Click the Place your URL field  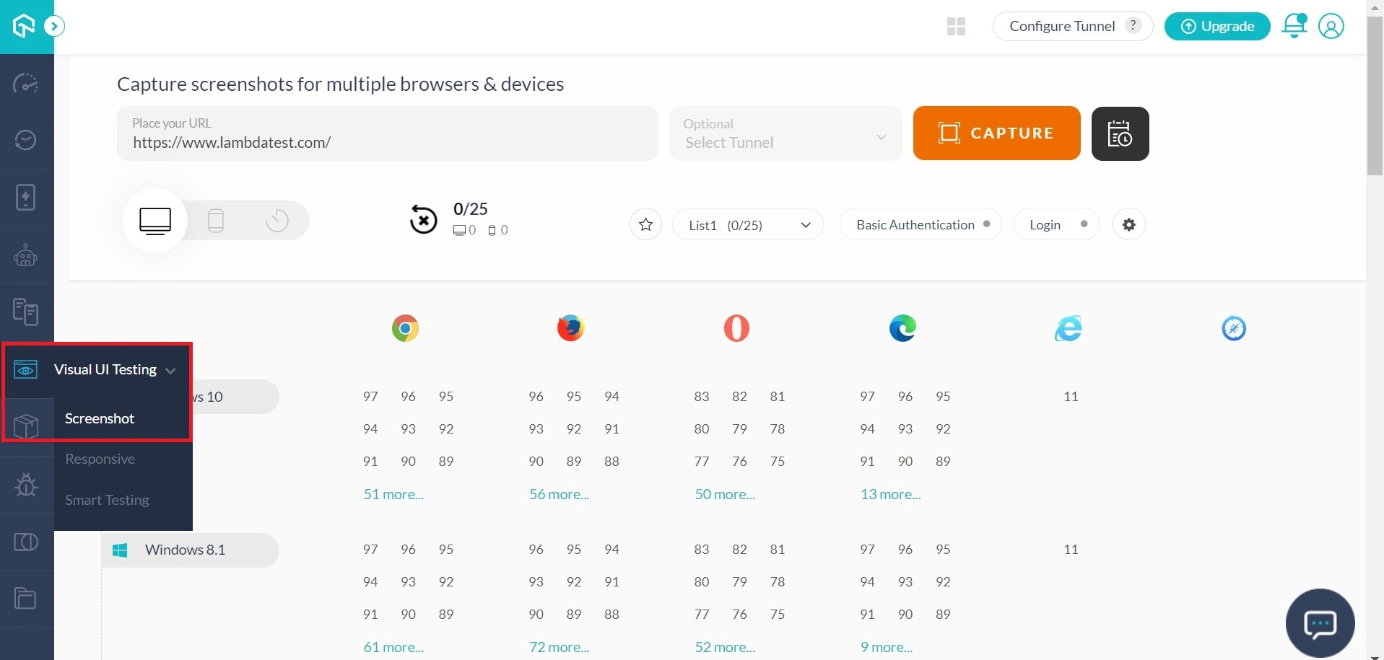pos(388,134)
